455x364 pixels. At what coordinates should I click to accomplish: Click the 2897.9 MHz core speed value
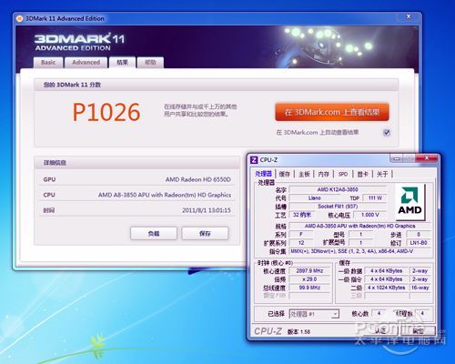coord(309,270)
